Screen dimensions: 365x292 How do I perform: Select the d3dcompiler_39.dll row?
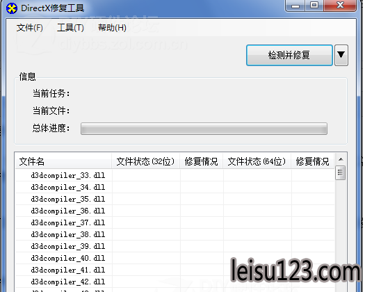[x=175, y=246]
